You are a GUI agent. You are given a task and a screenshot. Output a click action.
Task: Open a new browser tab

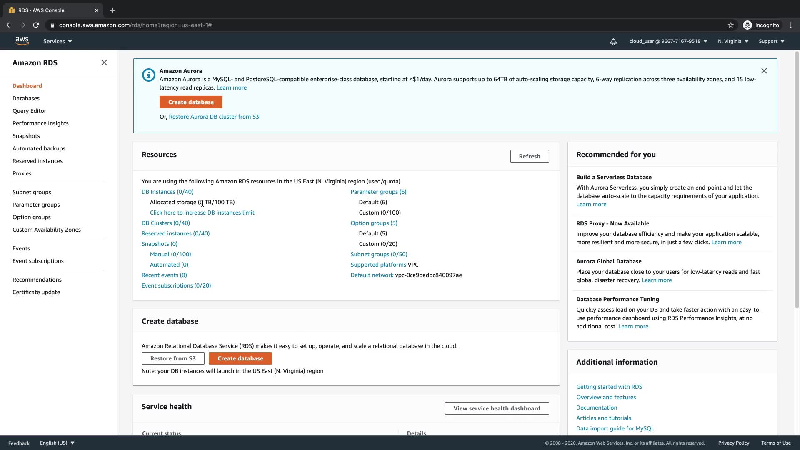(x=112, y=10)
